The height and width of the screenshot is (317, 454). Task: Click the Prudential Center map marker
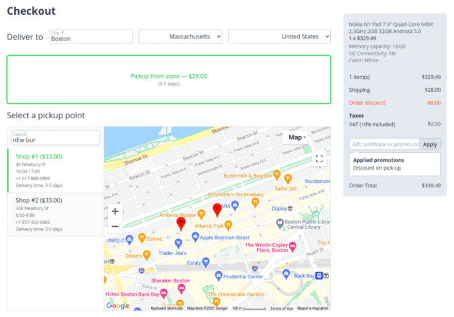pyautogui.click(x=218, y=276)
